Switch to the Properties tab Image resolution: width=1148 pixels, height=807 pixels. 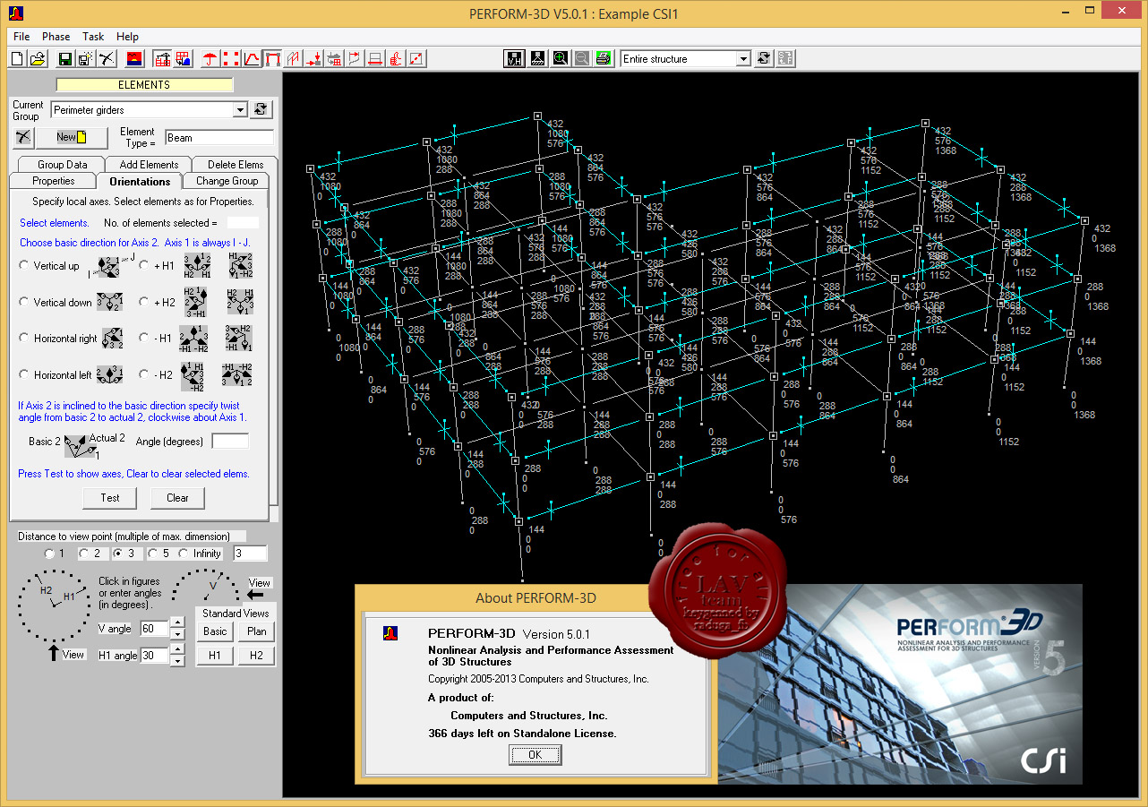(x=54, y=181)
